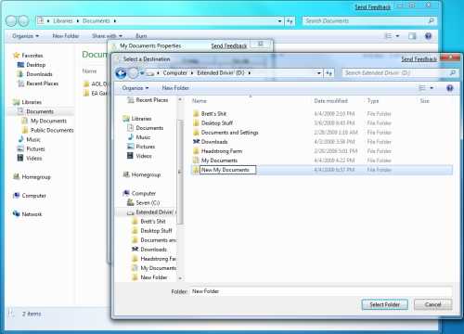Image resolution: width=464 pixels, height=334 pixels.
Task: Select Downloads folder in the file list
Action: click(x=214, y=142)
